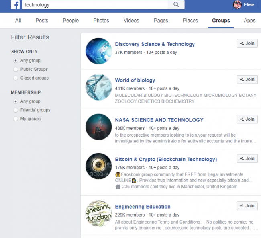Open Elise's profile picture
Viewport: 261px width, 238px height.
237,5
